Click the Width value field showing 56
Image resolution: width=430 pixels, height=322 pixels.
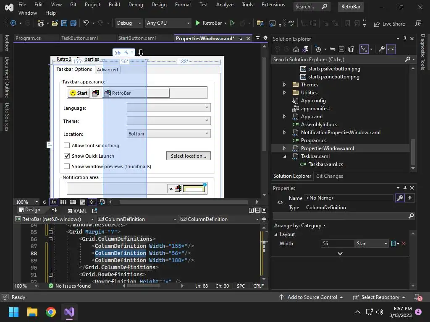point(337,244)
